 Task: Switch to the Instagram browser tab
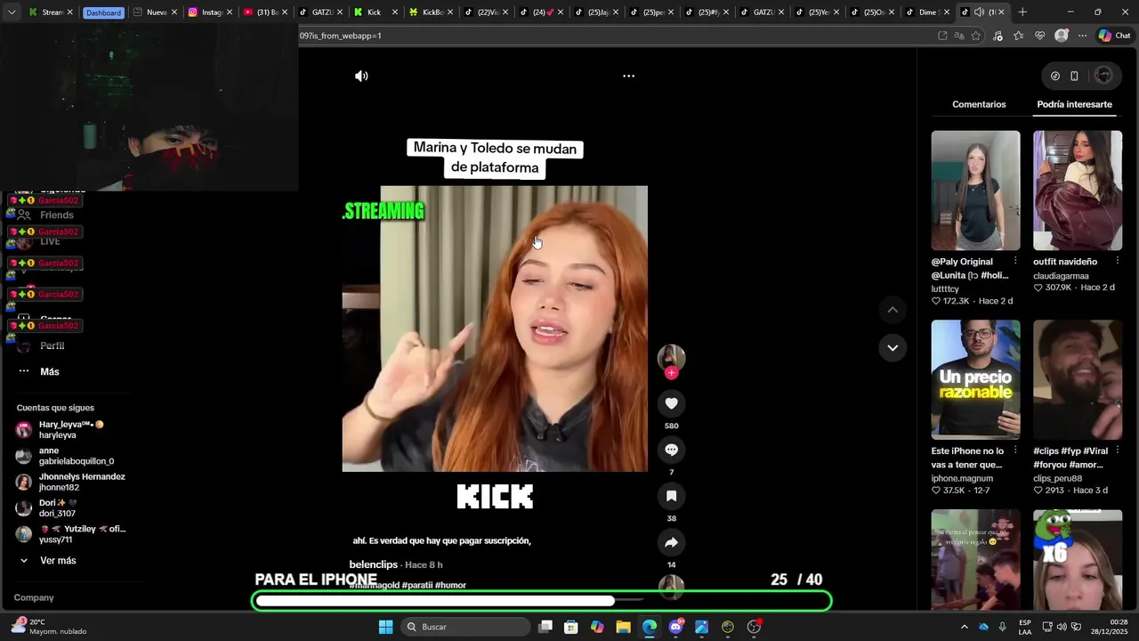[210, 12]
